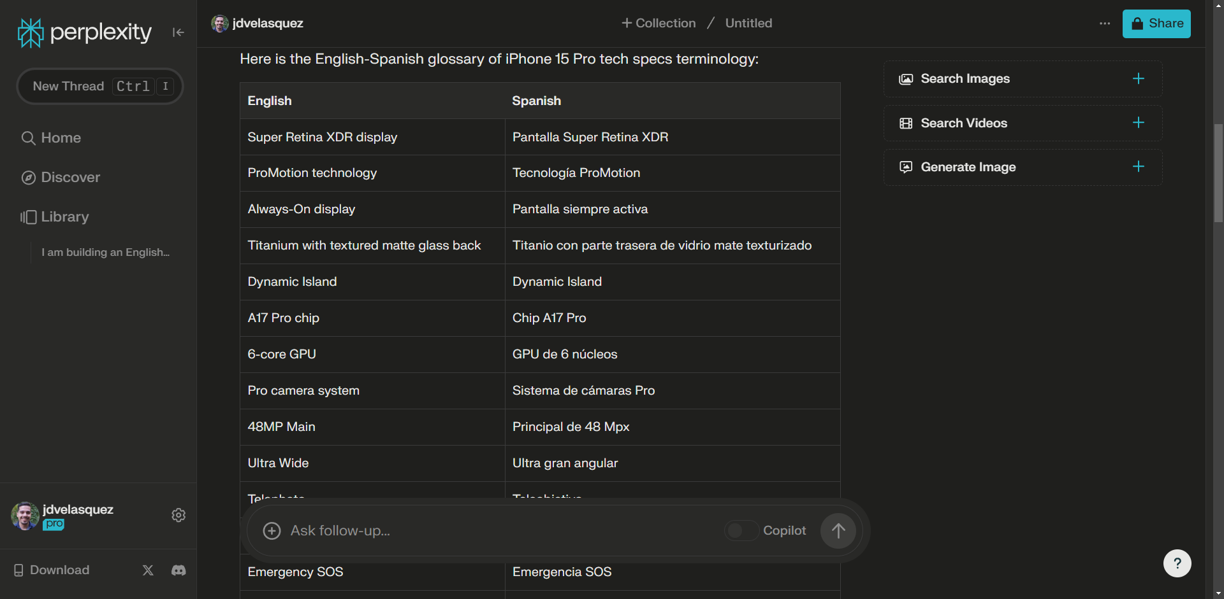1224x599 pixels.
Task: Select 'Titanium with textured matte glass back' cell
Action: click(372, 246)
